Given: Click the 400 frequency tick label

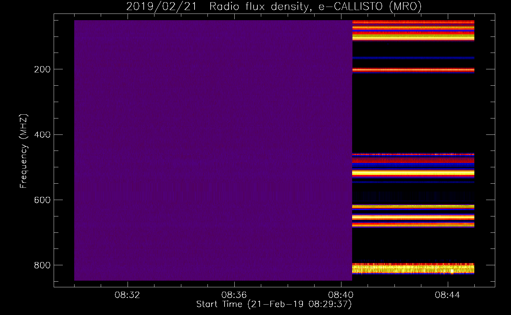Looking at the screenshot, I should pyautogui.click(x=42, y=135).
